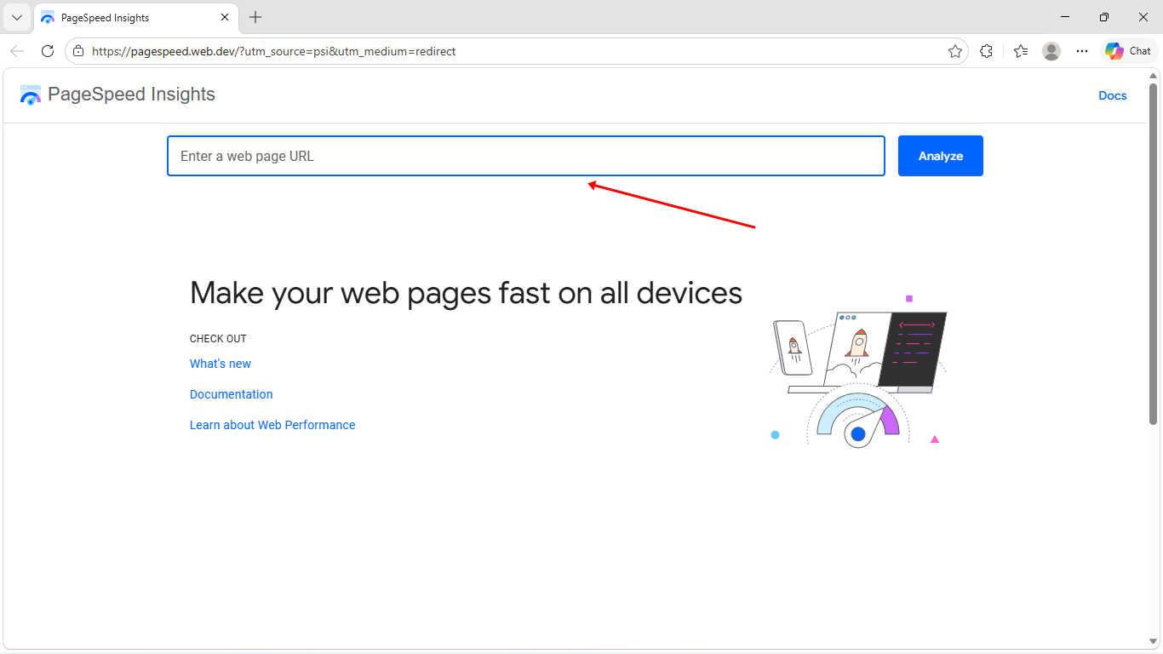The image size is (1163, 654).
Task: Click the page scrollbar thumb
Action: click(1154, 254)
